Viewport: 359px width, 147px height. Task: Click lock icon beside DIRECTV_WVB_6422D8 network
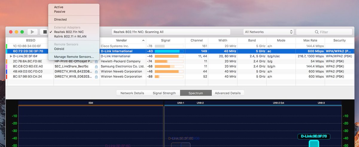96,72
